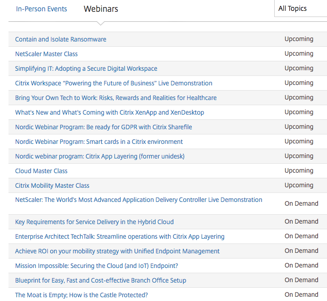The height and width of the screenshot is (301, 327).
Task: Open Citrix Workspace Powering the Future of Business demo
Action: (114, 83)
